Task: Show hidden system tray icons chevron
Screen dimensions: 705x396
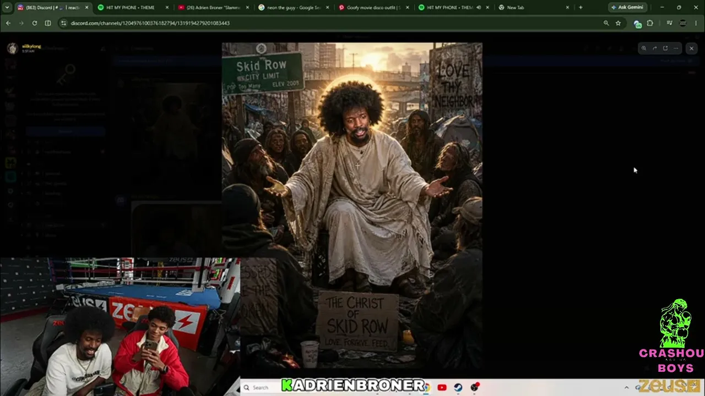Action: point(626,387)
